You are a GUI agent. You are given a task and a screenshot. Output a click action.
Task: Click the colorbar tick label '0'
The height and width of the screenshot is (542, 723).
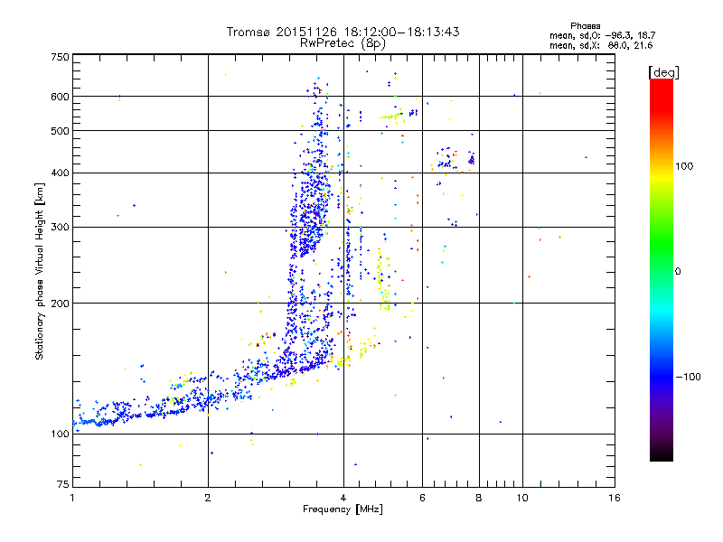tap(678, 272)
